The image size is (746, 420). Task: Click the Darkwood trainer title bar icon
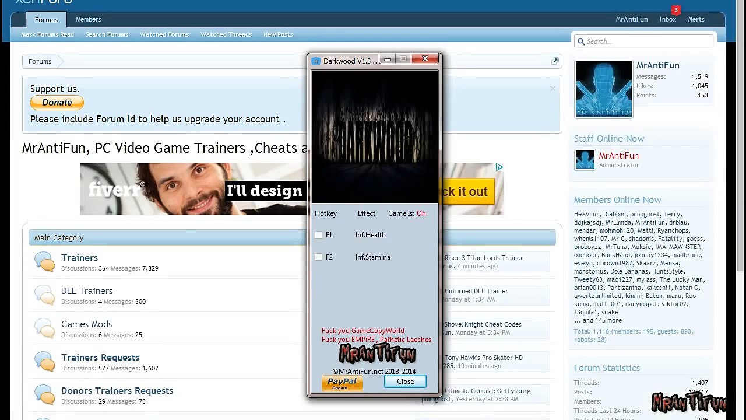coord(316,61)
